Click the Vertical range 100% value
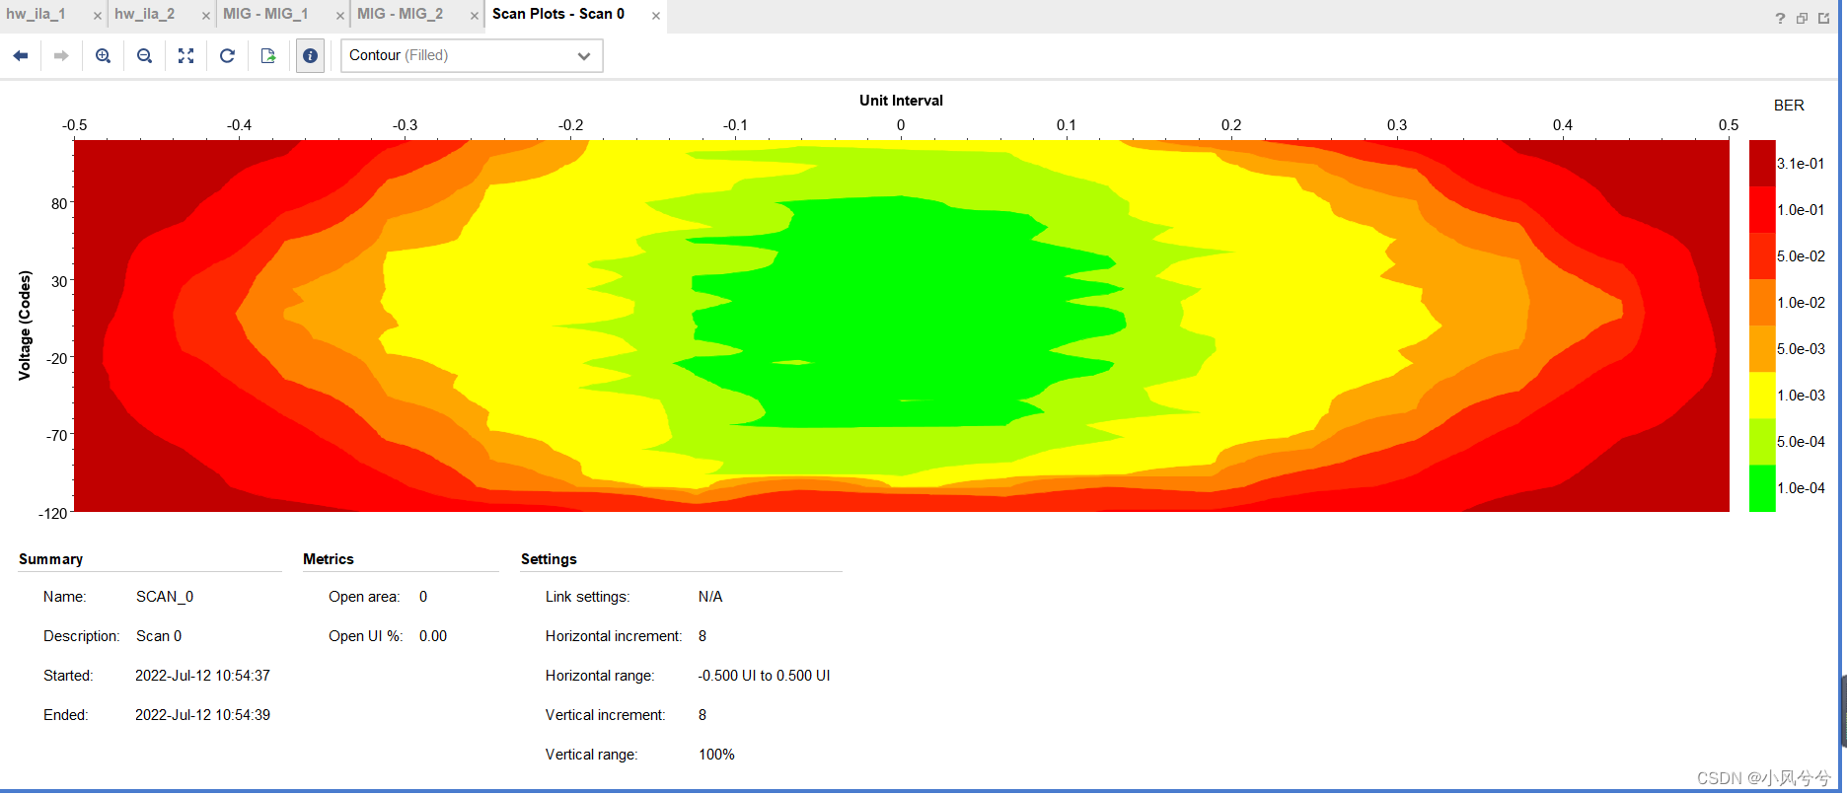The height and width of the screenshot is (796, 1847). click(716, 755)
